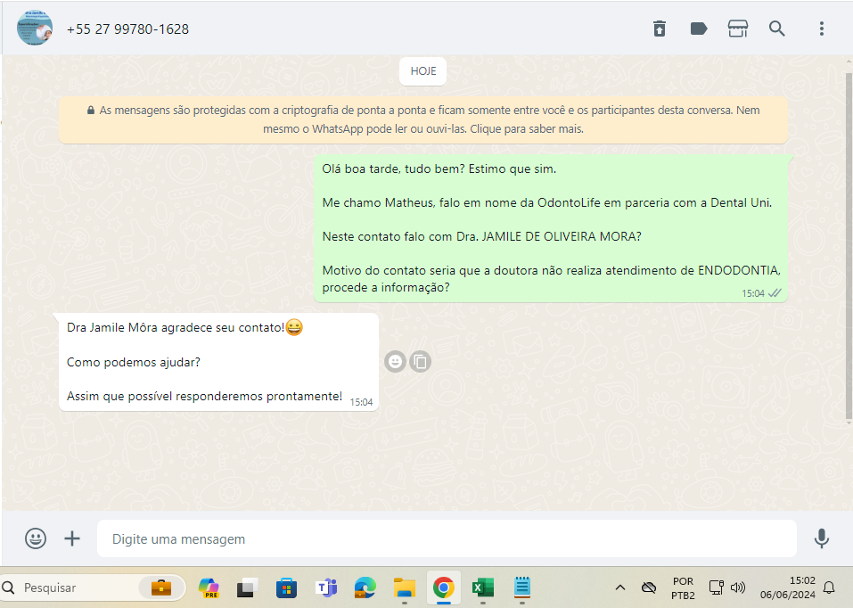
Task: Focus the 'Digite uma mensagem' input field
Action: tap(446, 538)
